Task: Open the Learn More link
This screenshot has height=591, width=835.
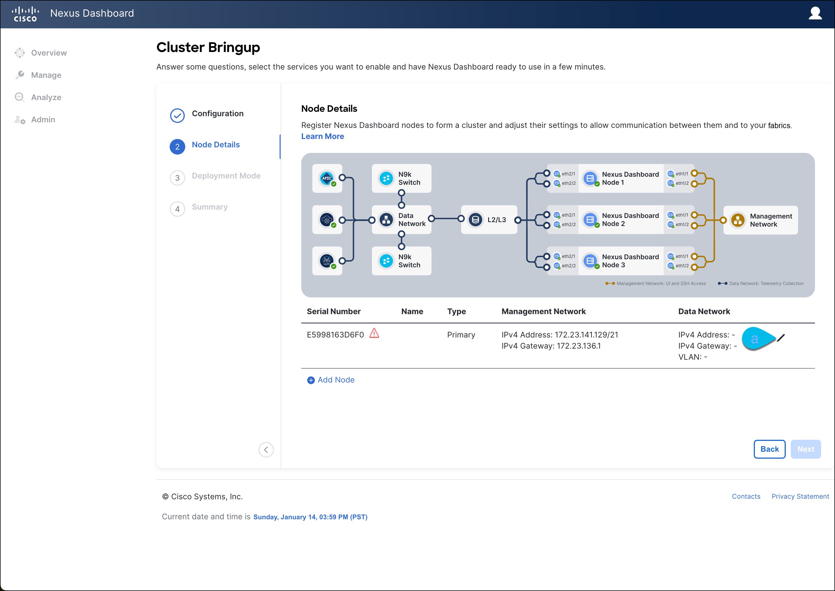Action: tap(323, 136)
